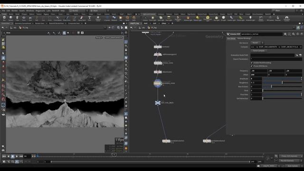Add a Gamepad Camera from the shelf
The height and width of the screenshot is (171, 304).
[286, 19]
